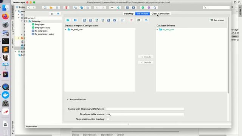Image resolution: width=242 pixels, height=136 pixels.
Task: Click the Strip from table names field
Action: pyautogui.click(x=145, y=114)
